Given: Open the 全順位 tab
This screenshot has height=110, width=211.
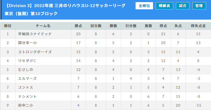Looking at the screenshot, I should [x=144, y=6].
